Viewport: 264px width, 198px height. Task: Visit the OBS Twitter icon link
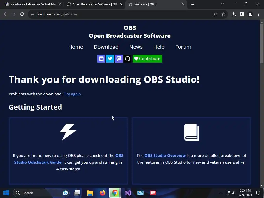pos(110,59)
